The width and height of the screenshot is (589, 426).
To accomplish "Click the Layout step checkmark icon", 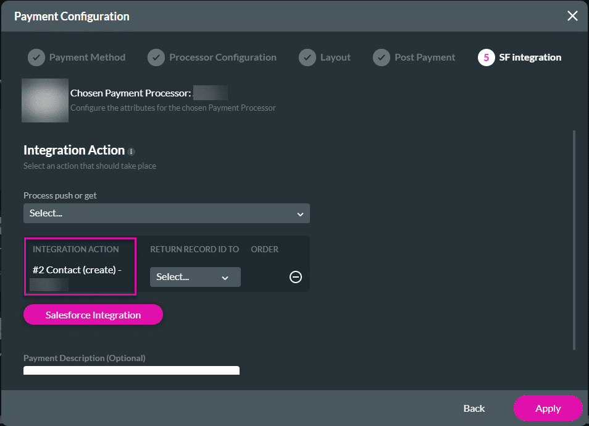I will tap(307, 58).
